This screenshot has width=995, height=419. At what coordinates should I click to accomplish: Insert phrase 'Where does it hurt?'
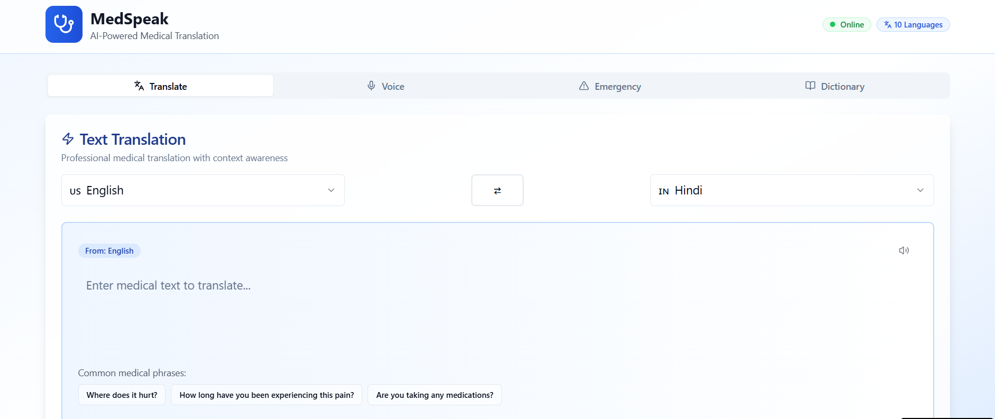122,395
